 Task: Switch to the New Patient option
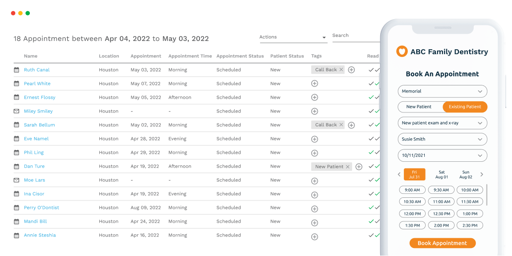point(419,107)
